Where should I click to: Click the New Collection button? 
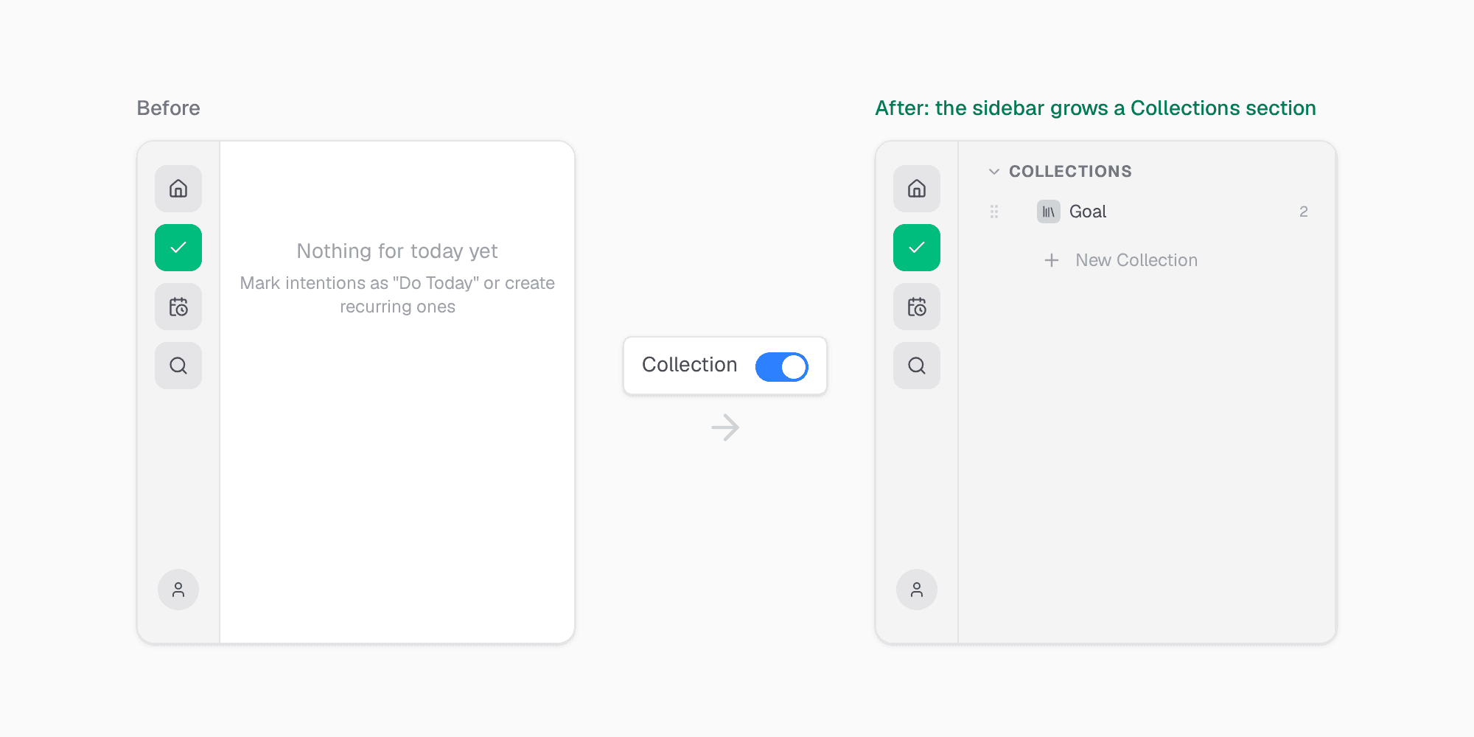click(x=1121, y=260)
